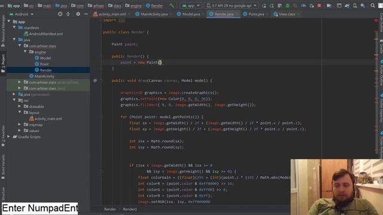The image size is (383, 215).
Task: Expand the com.arhiser.stars (androidTest) package
Action: (20, 82)
